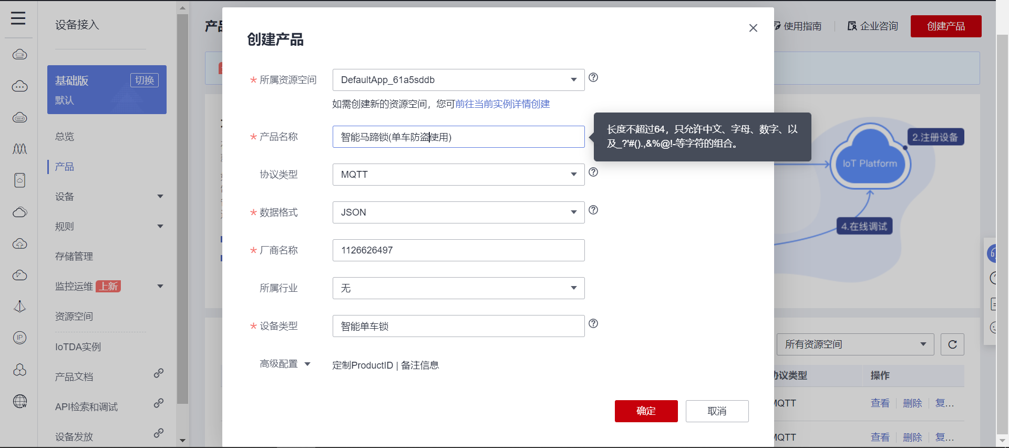1009x448 pixels.
Task: Open 存储管理 in the sidebar
Action: (74, 257)
